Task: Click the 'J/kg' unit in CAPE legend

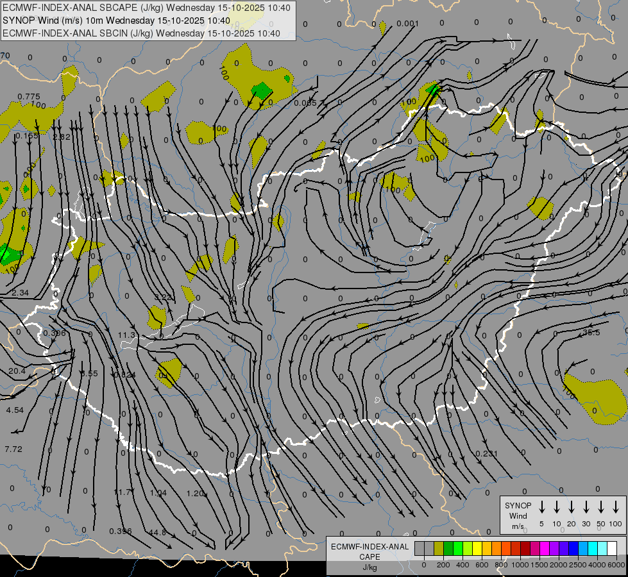Action: (x=369, y=567)
